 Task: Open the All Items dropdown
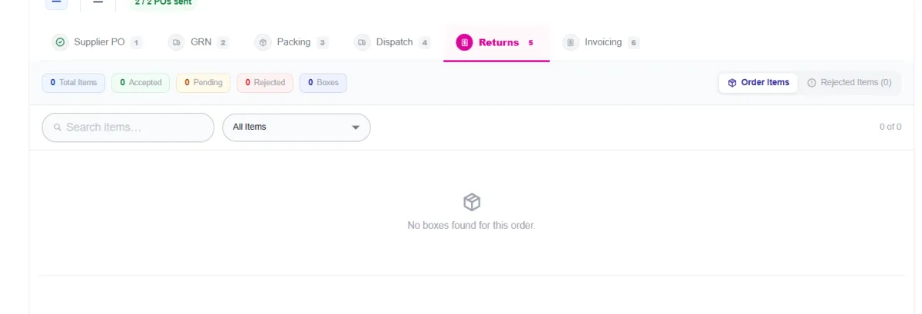click(297, 127)
